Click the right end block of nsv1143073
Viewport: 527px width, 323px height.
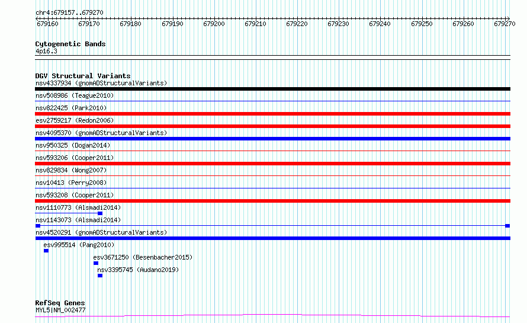pos(507,226)
